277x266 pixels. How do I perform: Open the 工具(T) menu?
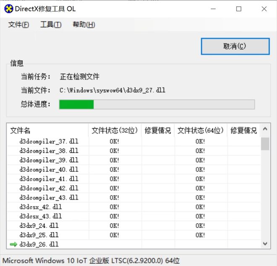[x=51, y=25]
